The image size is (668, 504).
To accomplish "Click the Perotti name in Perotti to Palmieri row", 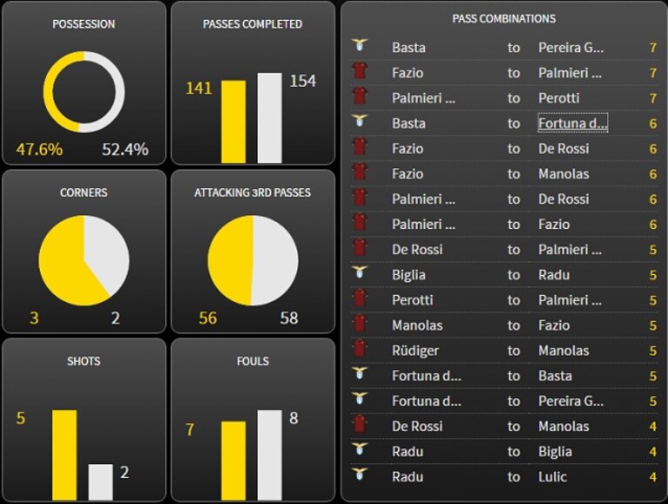I will coord(412,300).
